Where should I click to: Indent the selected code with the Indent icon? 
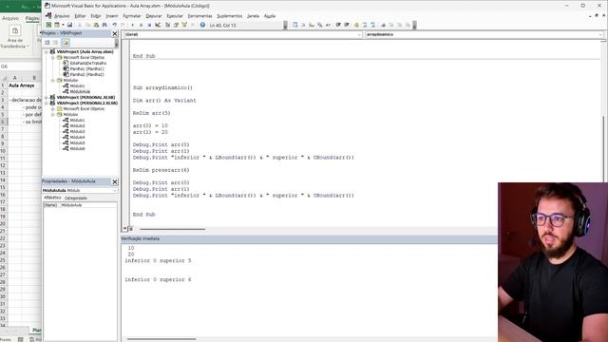337,25
